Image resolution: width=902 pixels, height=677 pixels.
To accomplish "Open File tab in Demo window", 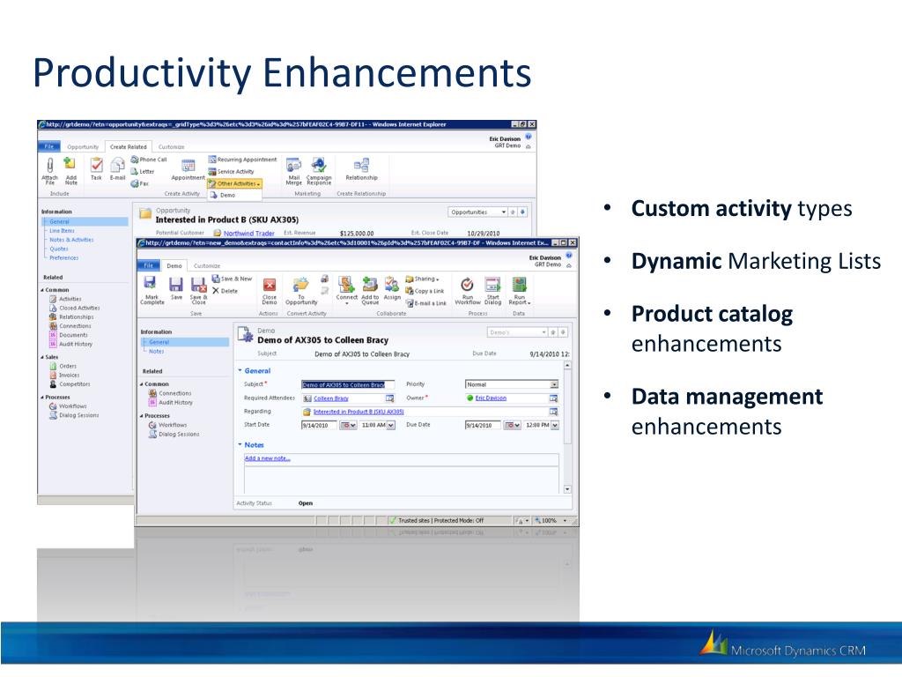I will tap(149, 265).
